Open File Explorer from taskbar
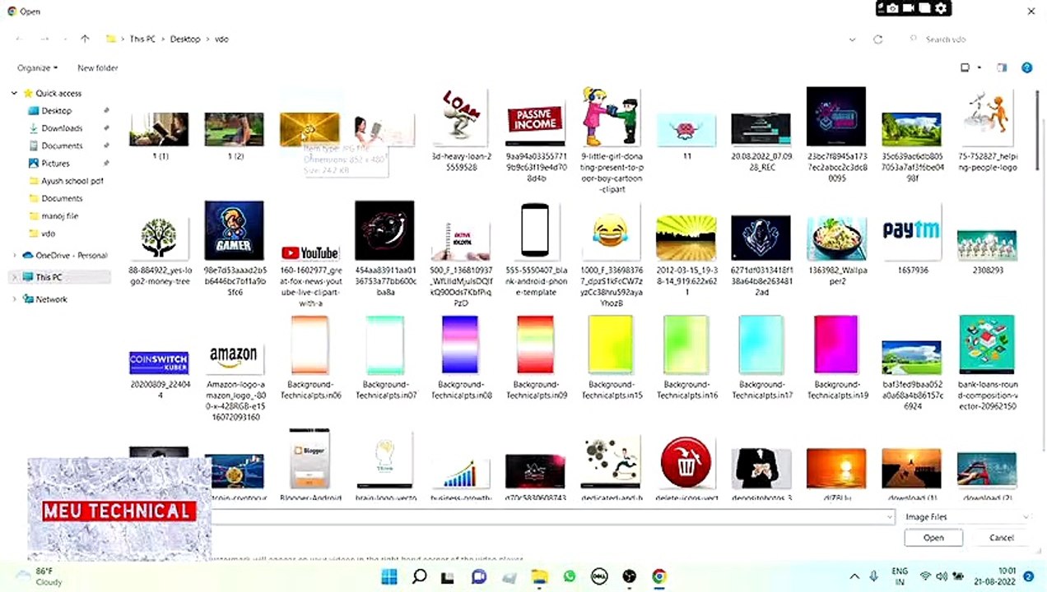Screen dimensions: 1047x592 tap(539, 576)
